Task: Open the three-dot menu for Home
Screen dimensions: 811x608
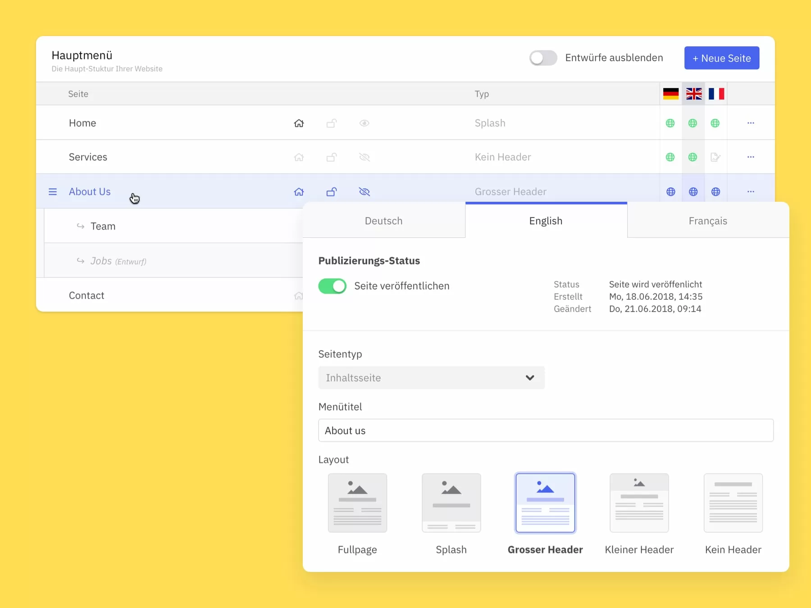Action: pos(751,123)
